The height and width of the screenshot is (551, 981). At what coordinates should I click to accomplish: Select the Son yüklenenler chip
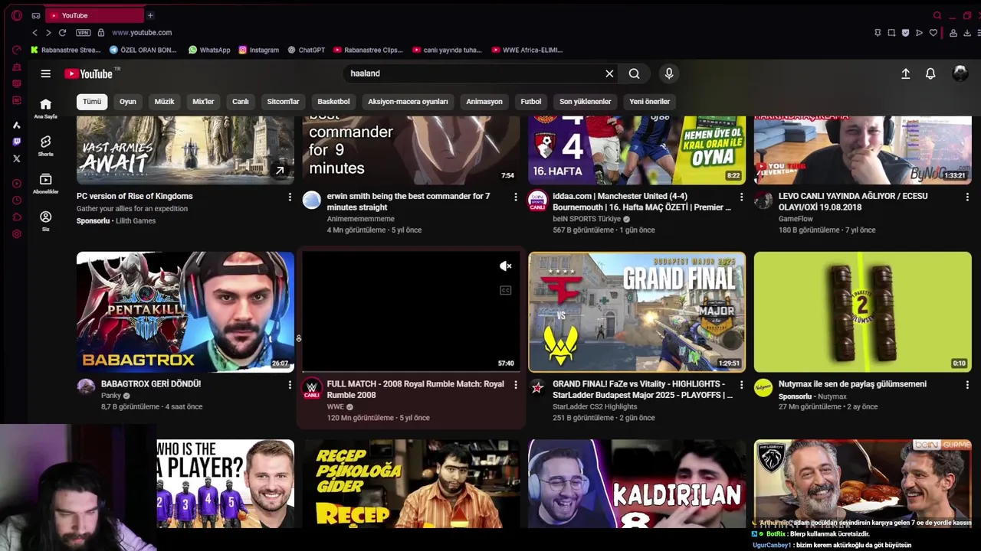[586, 101]
